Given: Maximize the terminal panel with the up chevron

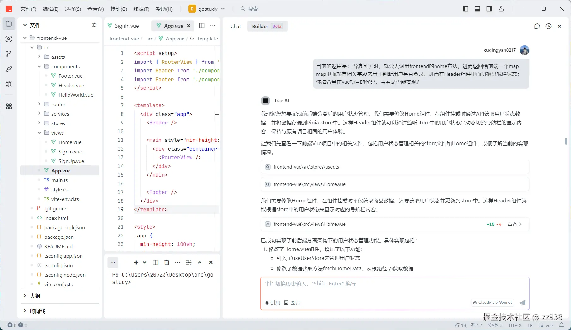Looking at the screenshot, I should click(x=200, y=262).
